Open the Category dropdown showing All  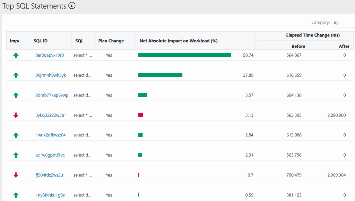343,23
